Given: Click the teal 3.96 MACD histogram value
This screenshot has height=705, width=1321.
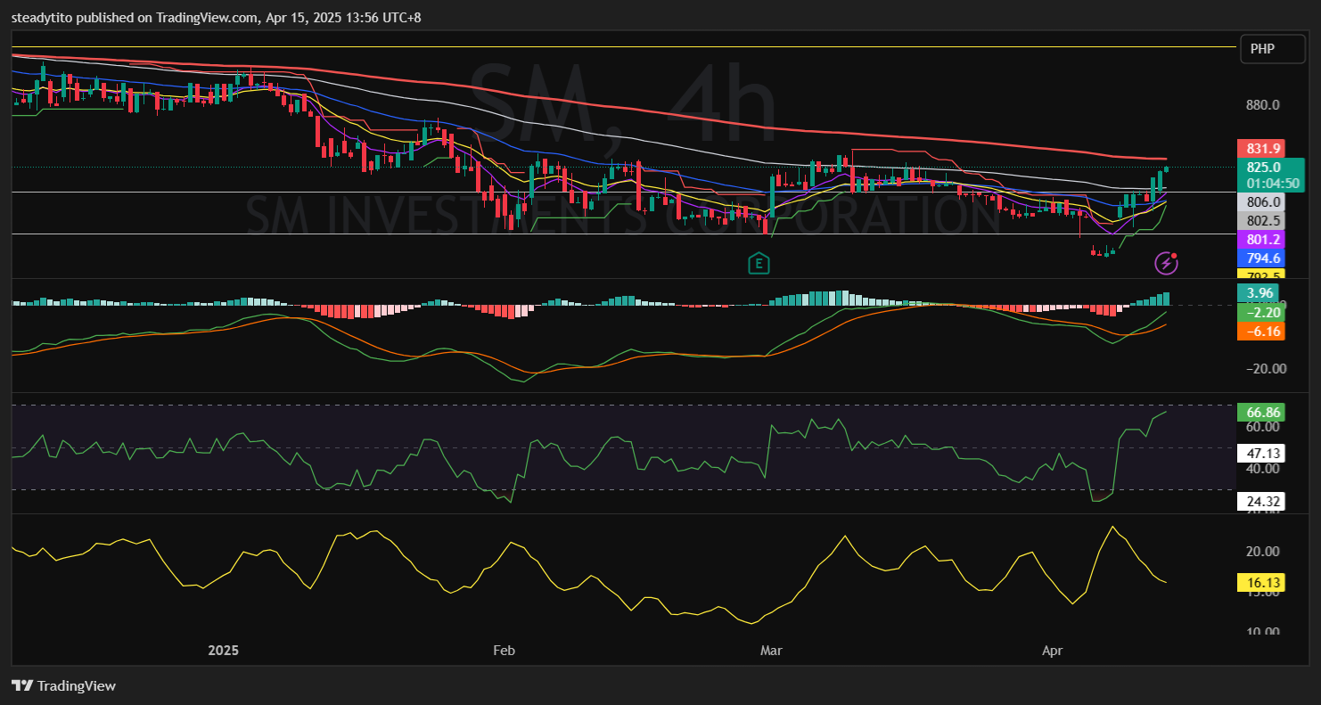Looking at the screenshot, I should pyautogui.click(x=1258, y=293).
